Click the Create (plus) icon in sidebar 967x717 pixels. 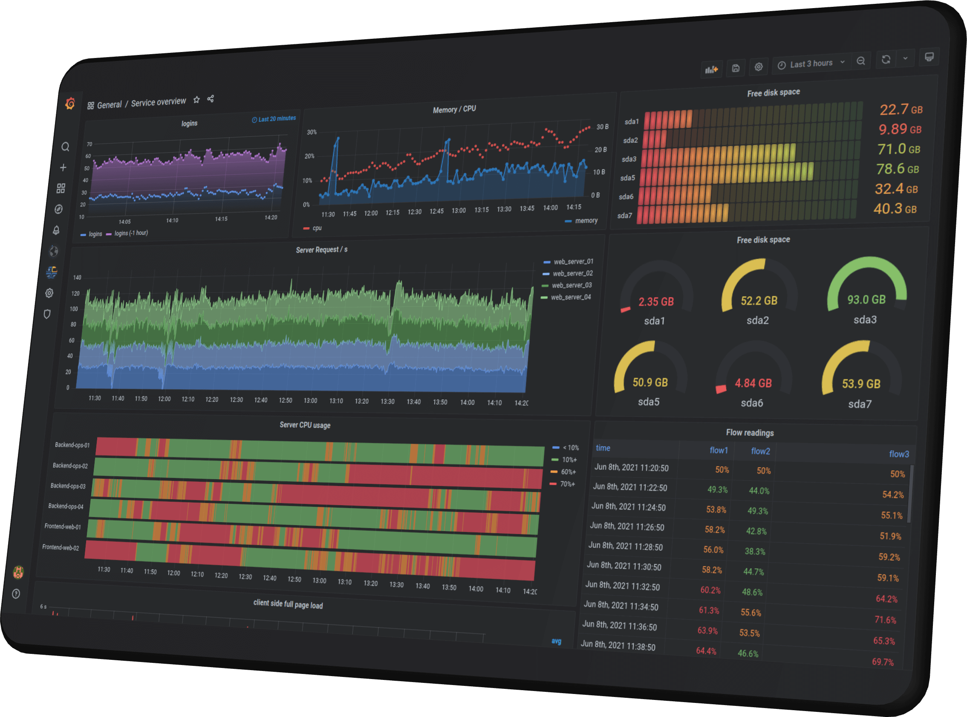pos(64,168)
